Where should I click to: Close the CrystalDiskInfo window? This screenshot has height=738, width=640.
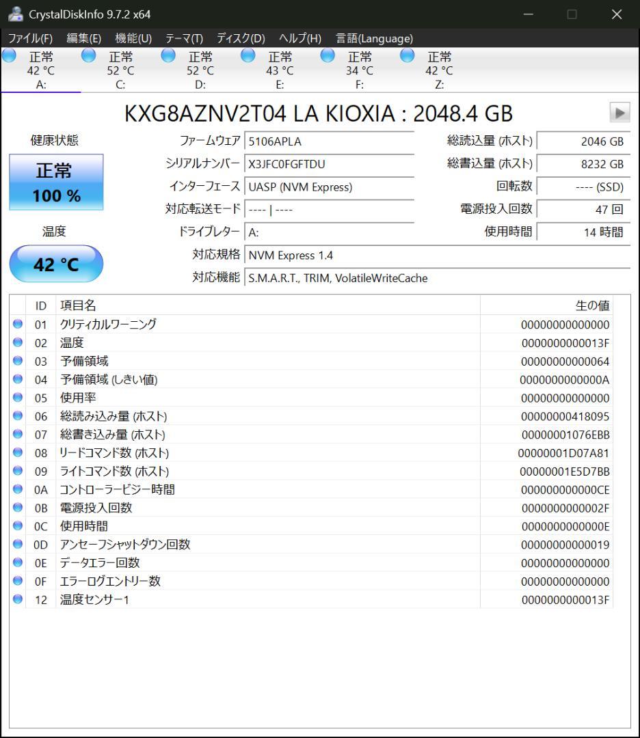[617, 14]
